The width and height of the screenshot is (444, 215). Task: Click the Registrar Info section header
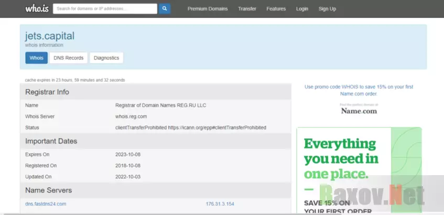tap(156, 92)
